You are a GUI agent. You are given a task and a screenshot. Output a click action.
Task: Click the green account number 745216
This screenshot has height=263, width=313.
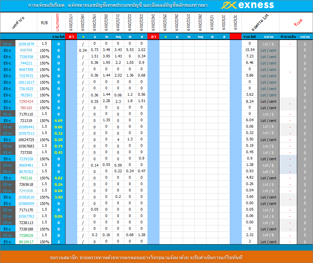pyautogui.click(x=26, y=178)
